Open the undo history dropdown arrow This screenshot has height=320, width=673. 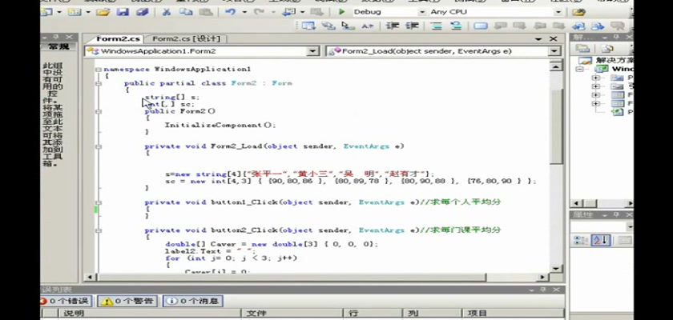[x=244, y=12]
